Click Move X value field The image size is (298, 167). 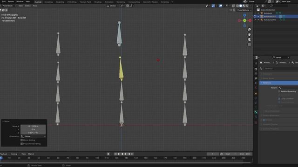(33, 126)
